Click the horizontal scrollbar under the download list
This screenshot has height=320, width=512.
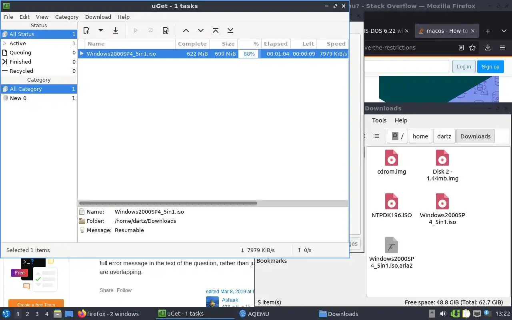point(168,203)
